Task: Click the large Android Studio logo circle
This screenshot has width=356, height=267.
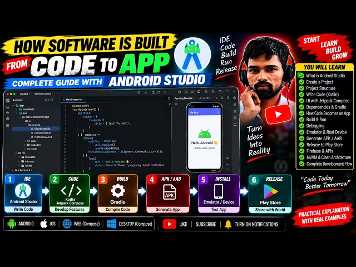Action: [192, 56]
